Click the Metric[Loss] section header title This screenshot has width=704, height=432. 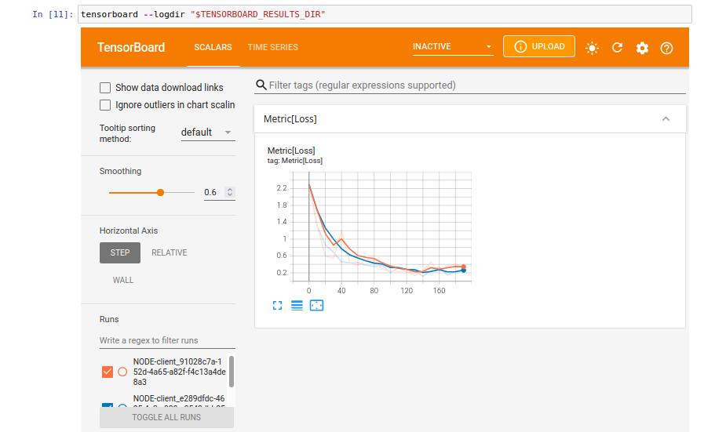pos(290,119)
